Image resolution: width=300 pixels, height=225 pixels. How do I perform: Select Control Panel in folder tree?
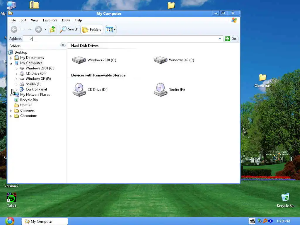pos(36,89)
